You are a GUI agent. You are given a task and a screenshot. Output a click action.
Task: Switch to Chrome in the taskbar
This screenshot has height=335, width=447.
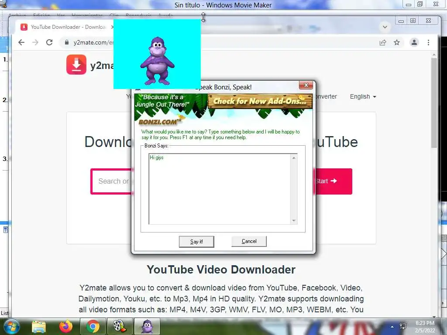(x=93, y=326)
